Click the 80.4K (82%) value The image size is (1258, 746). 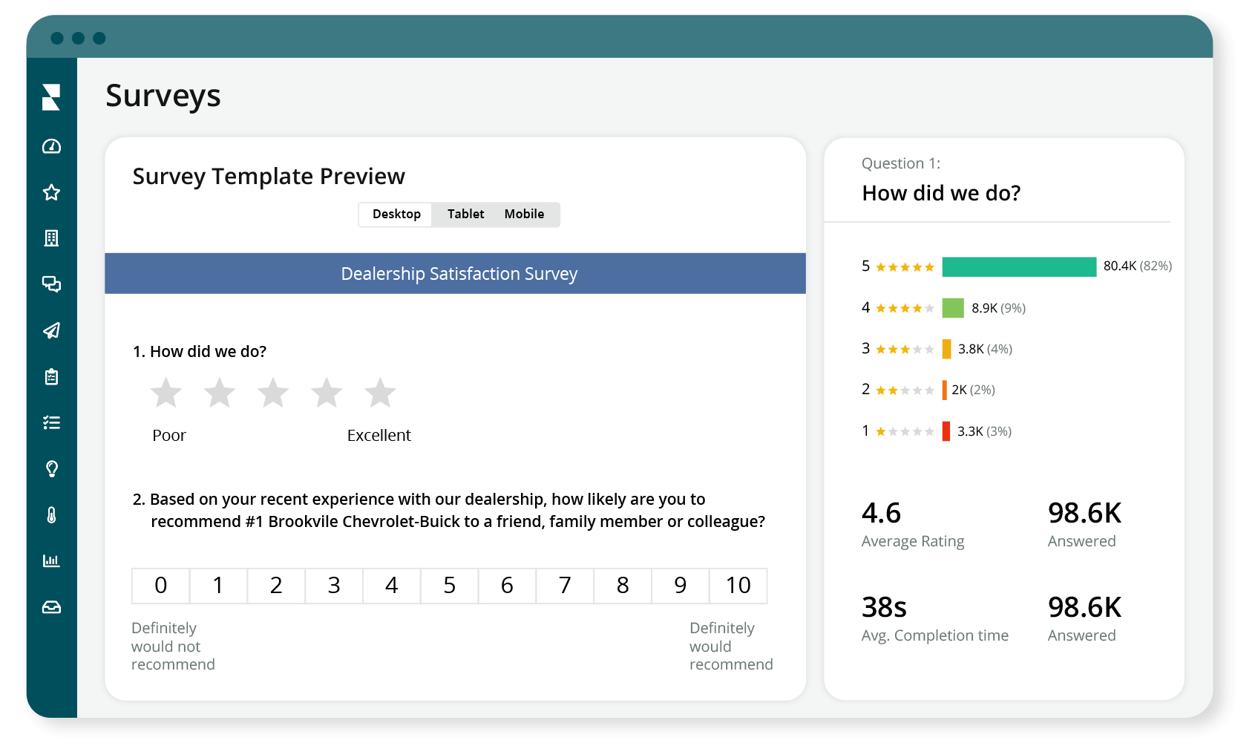click(x=1137, y=266)
